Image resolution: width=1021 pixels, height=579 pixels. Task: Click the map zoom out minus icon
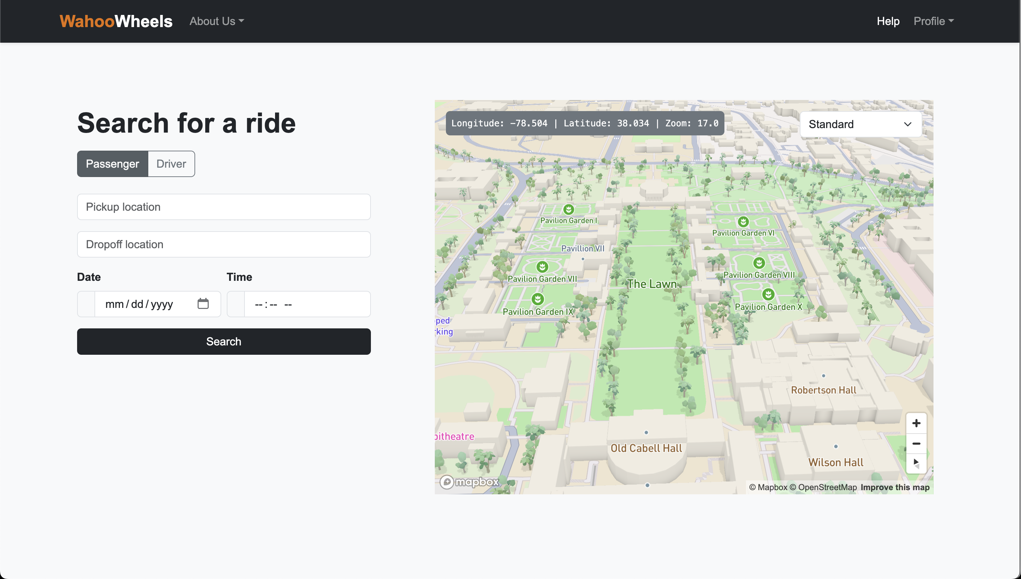point(916,443)
